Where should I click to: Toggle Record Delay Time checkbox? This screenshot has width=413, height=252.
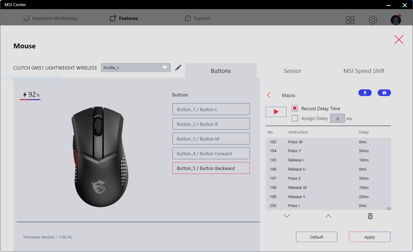tap(295, 108)
